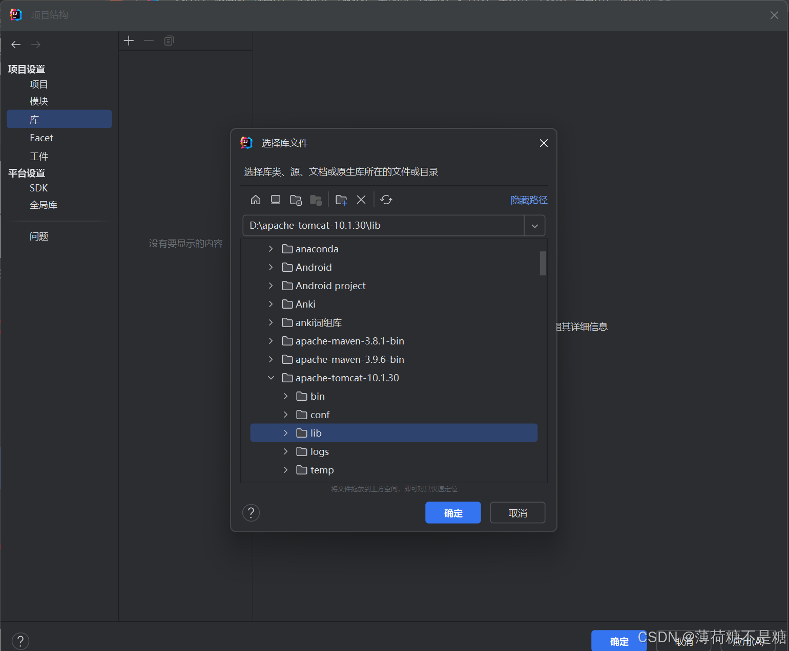
Task: Select the conf folder
Action: click(x=320, y=415)
